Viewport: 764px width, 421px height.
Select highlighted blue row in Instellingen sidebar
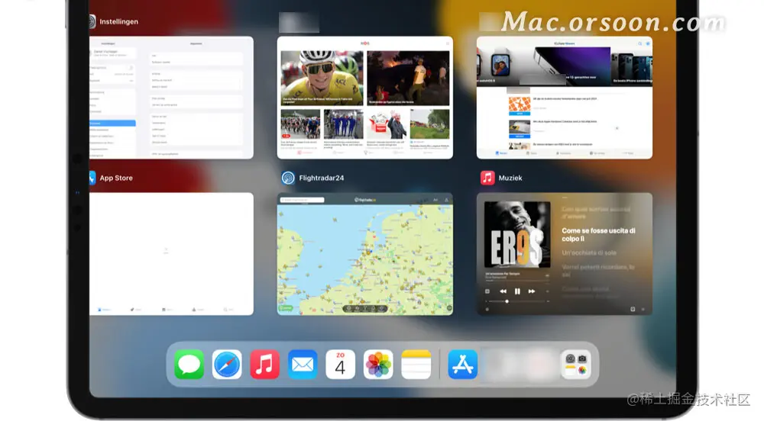112,124
